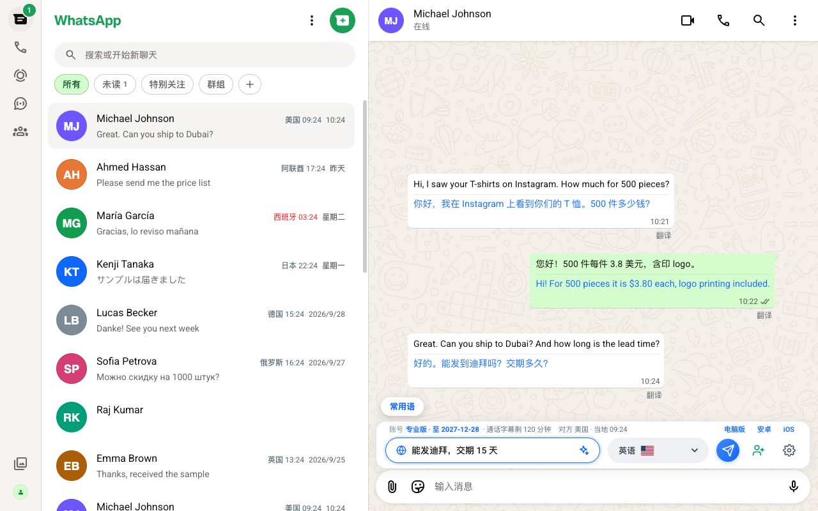Click the message 'Great. Can you ship to Dubai?' bubble

tap(536, 360)
